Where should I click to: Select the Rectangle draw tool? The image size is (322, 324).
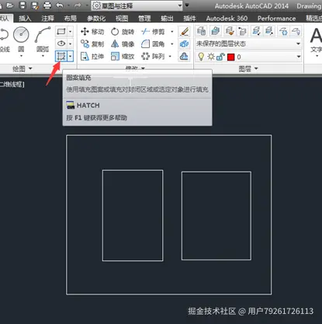tap(61, 32)
